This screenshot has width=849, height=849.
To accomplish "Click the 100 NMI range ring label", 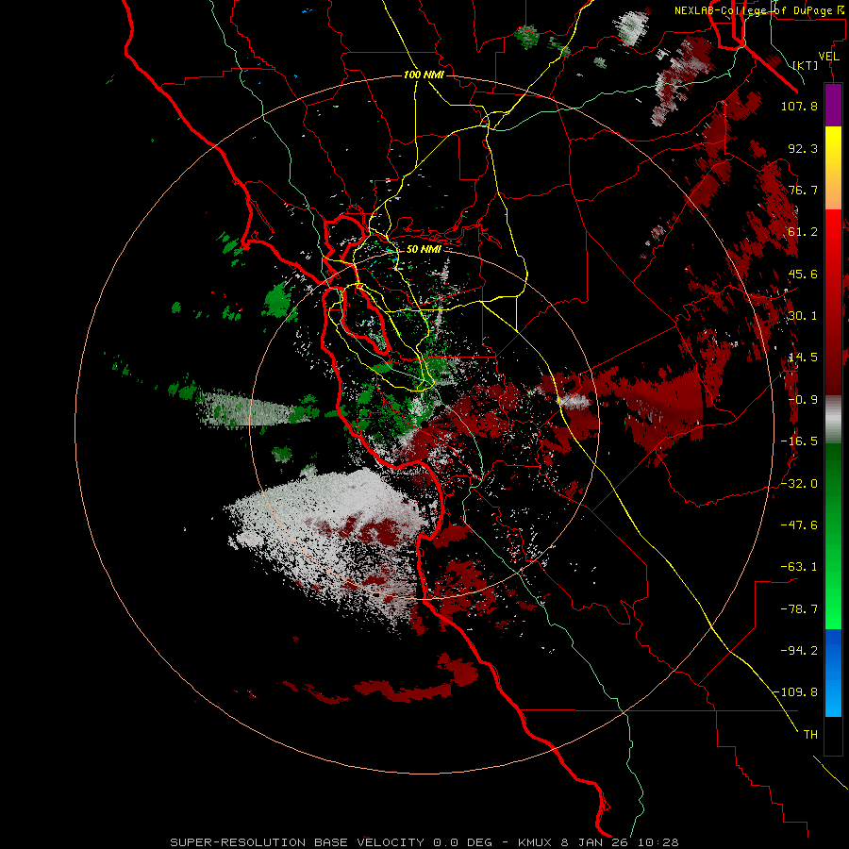I will click(x=424, y=75).
